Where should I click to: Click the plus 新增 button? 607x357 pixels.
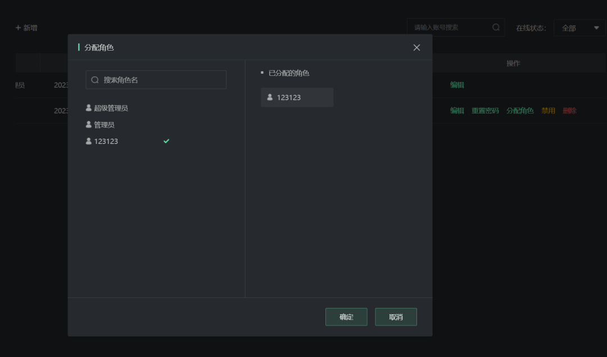[x=26, y=28]
